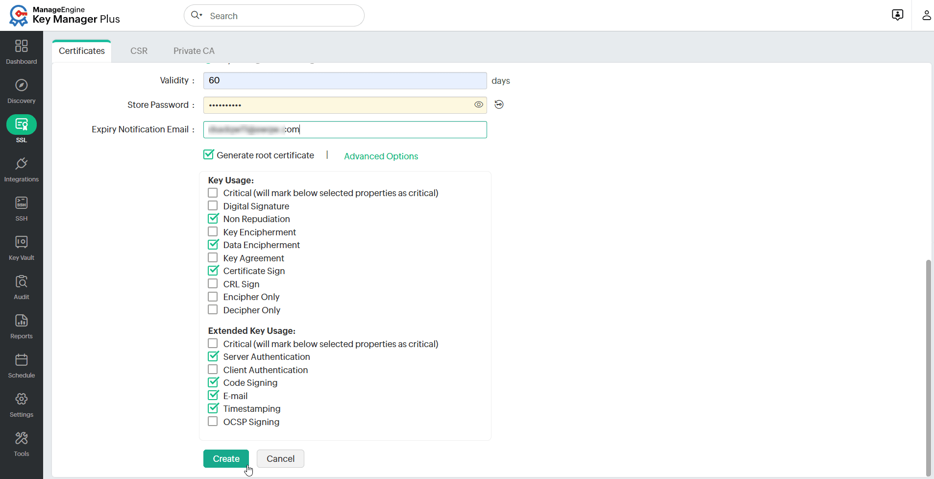
Task: Focus the Search box in the header
Action: click(x=274, y=16)
